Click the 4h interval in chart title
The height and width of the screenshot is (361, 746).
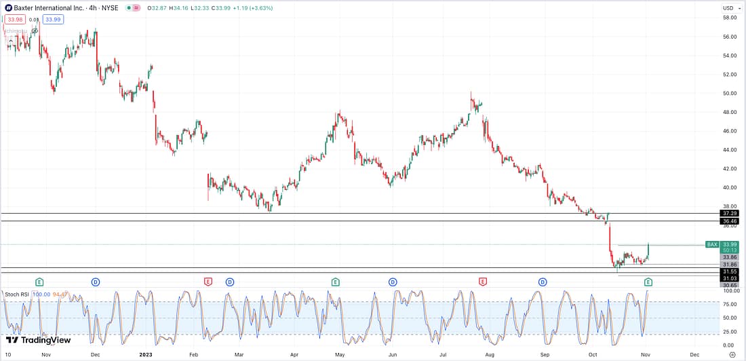click(x=93, y=8)
